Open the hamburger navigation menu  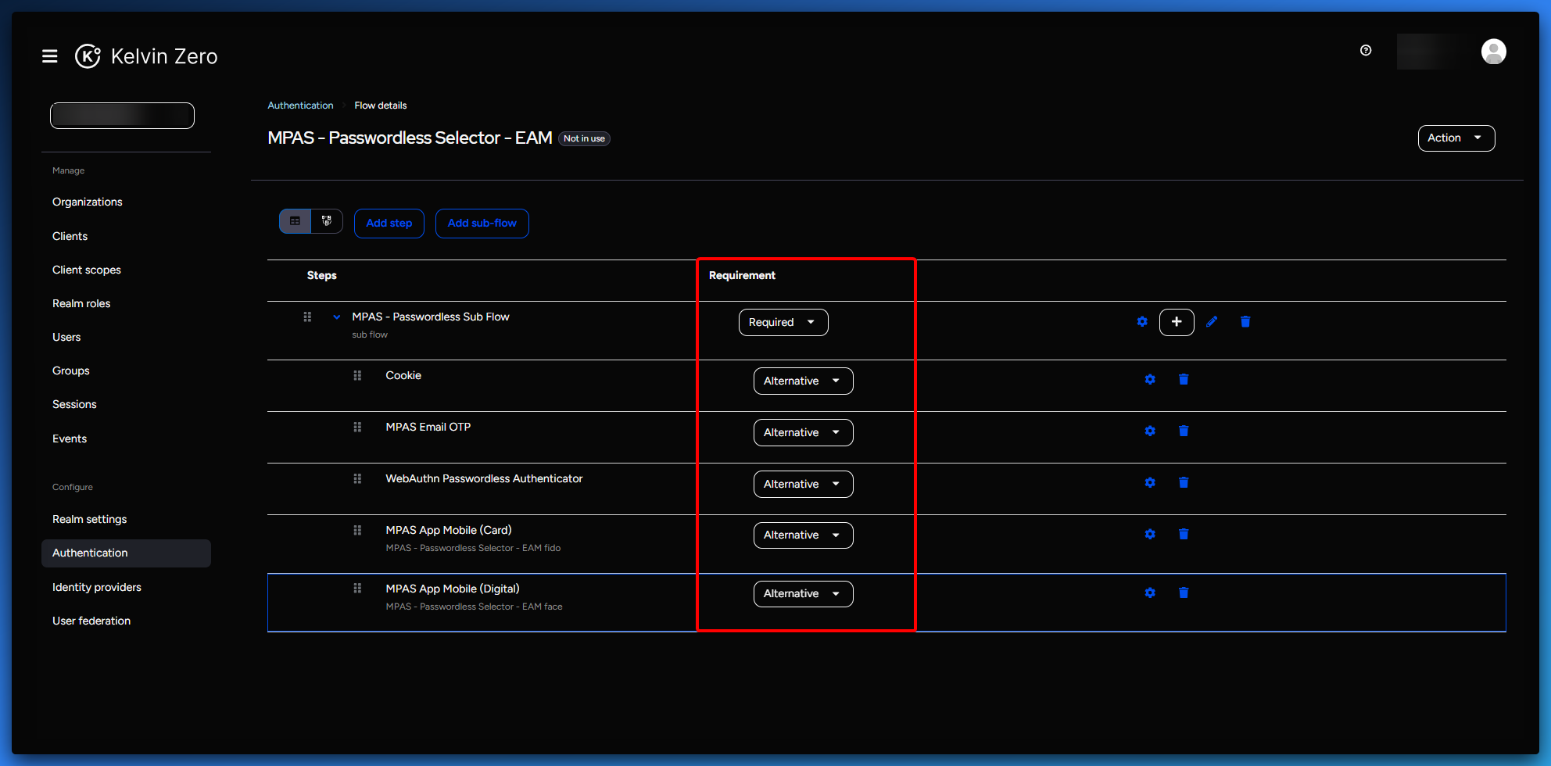pos(50,56)
